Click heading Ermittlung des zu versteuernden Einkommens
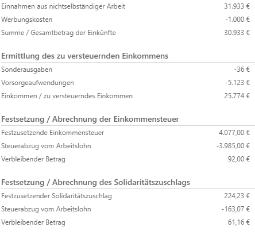This screenshot has width=255, height=239. 84,56
